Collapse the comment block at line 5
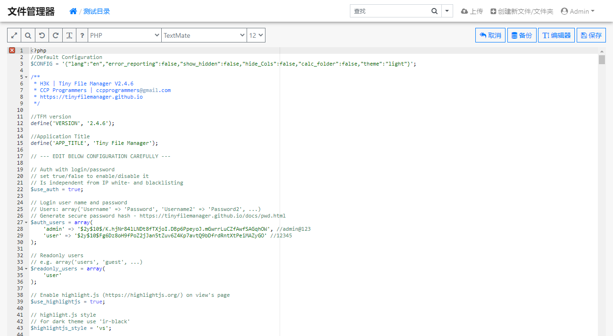This screenshot has height=336, width=613. coord(26,76)
